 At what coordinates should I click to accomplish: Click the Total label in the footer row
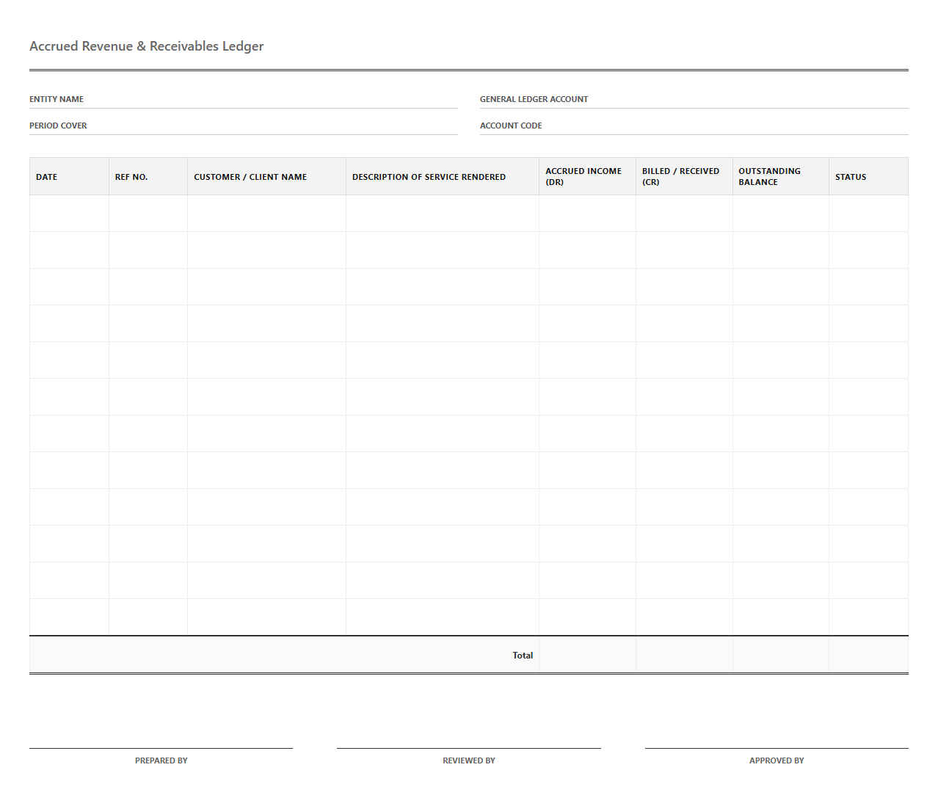click(523, 656)
